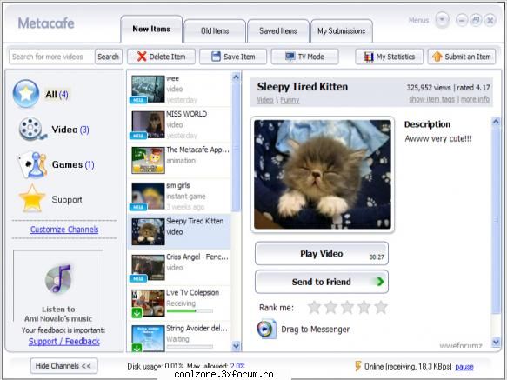The height and width of the screenshot is (380, 507).
Task: Click the 2.0% max allowed link
Action: pyautogui.click(x=237, y=366)
